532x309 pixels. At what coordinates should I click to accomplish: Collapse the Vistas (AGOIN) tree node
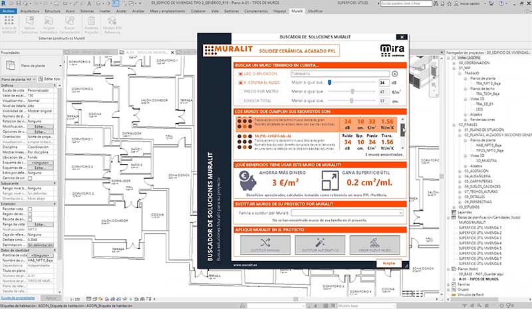pyautogui.click(x=448, y=58)
